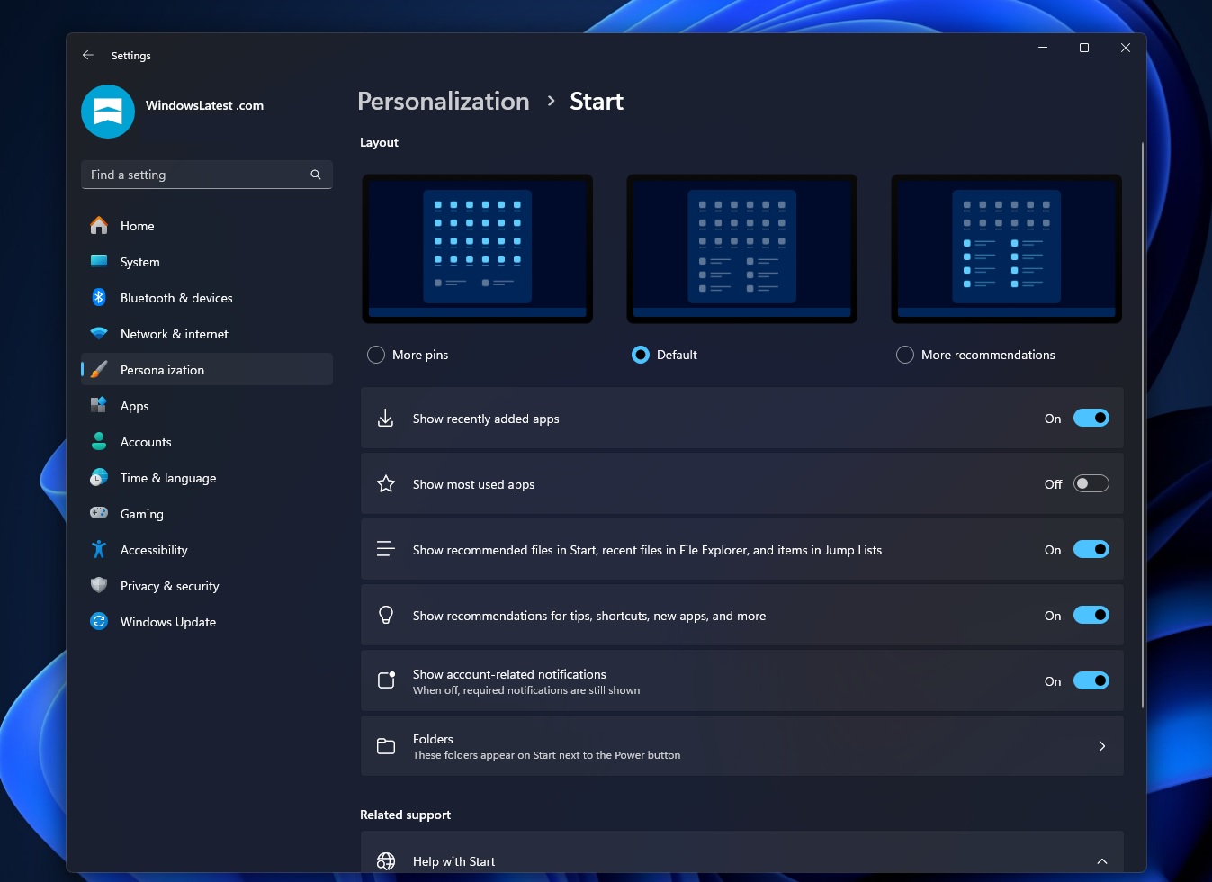Click the star icon for most used apps

click(386, 484)
